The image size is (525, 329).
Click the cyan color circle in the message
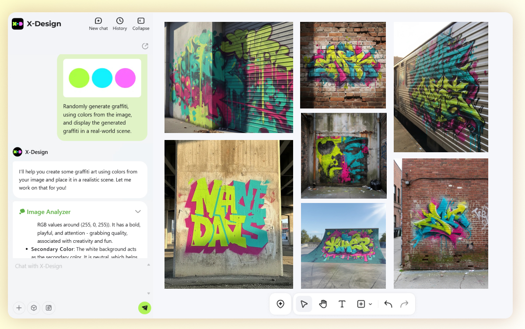pos(102,78)
